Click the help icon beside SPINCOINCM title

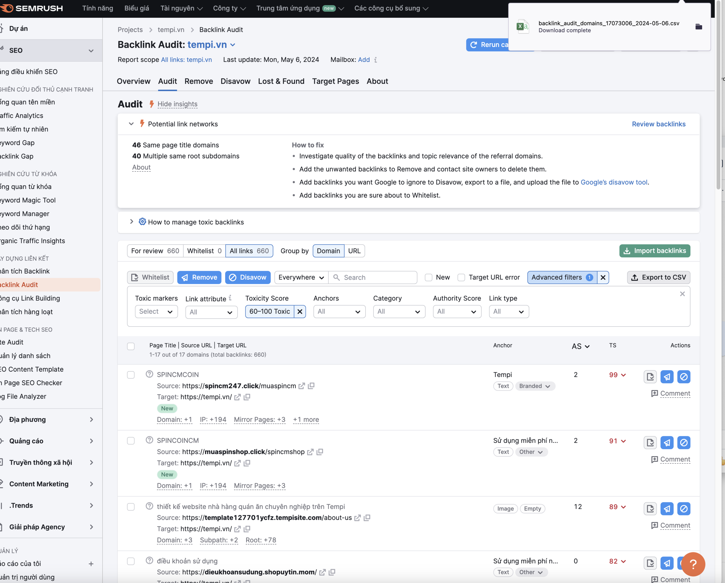click(x=149, y=440)
